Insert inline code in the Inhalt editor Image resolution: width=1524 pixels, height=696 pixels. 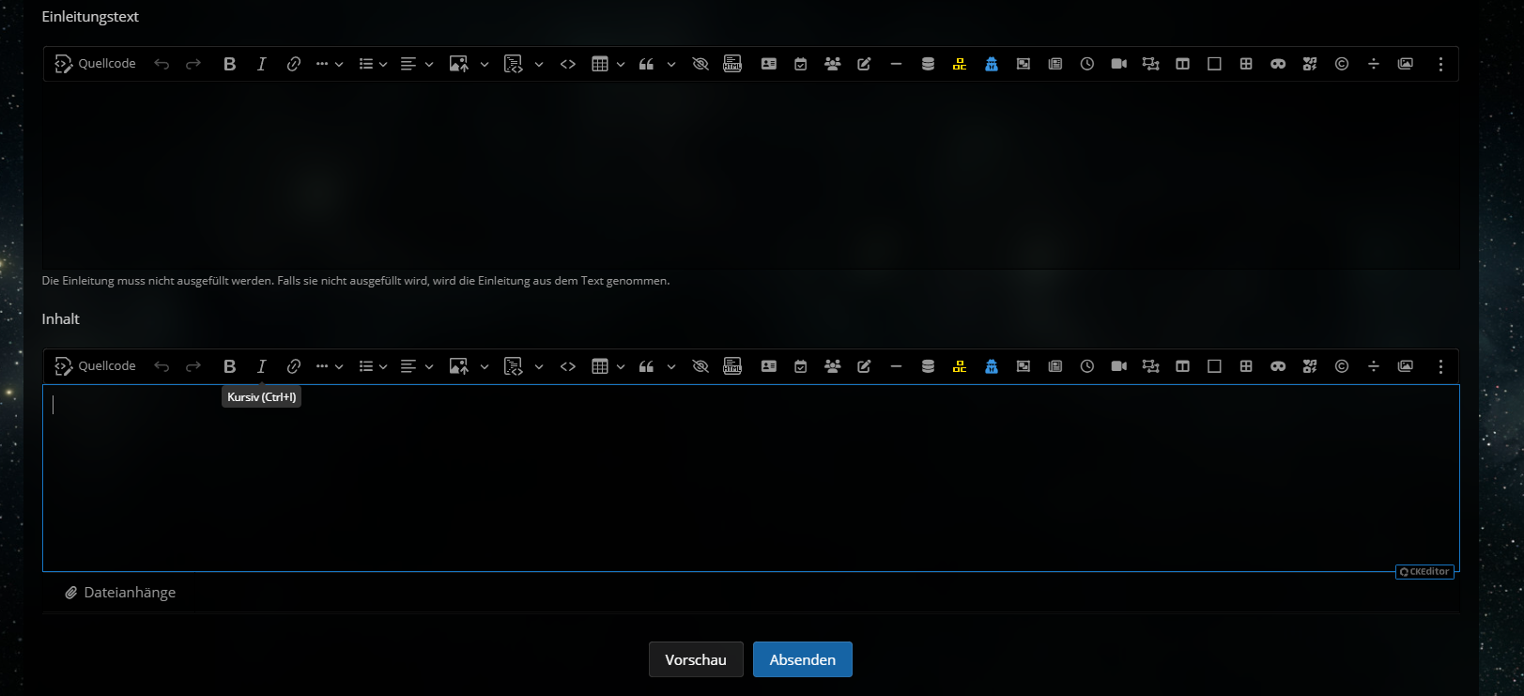567,366
